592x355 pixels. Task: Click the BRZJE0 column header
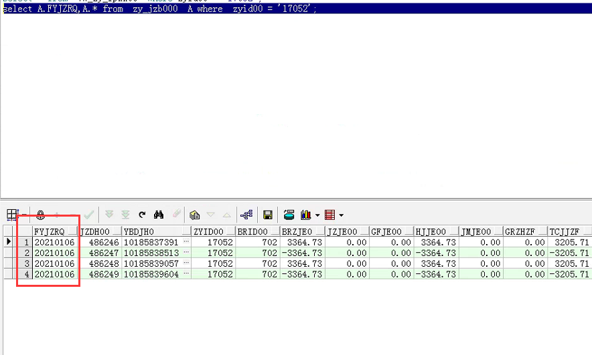(x=303, y=231)
